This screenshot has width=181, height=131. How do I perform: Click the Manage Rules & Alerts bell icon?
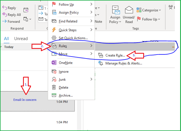click(101, 63)
